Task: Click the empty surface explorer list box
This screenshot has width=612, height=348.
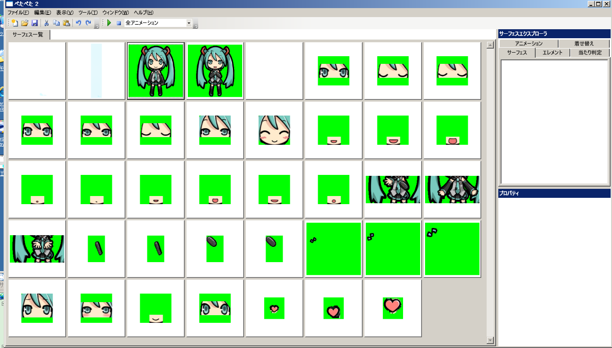Action: click(554, 121)
